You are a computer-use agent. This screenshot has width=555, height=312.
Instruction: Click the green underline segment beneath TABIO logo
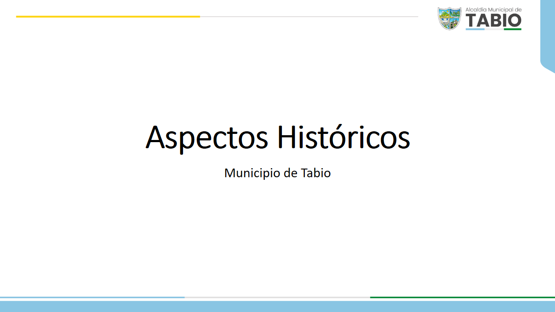coord(513,29)
